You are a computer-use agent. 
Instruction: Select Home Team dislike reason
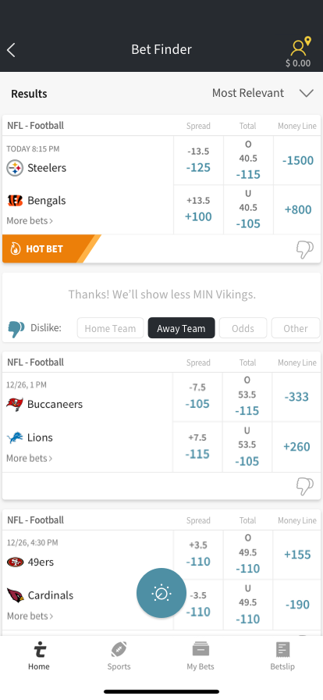click(110, 328)
